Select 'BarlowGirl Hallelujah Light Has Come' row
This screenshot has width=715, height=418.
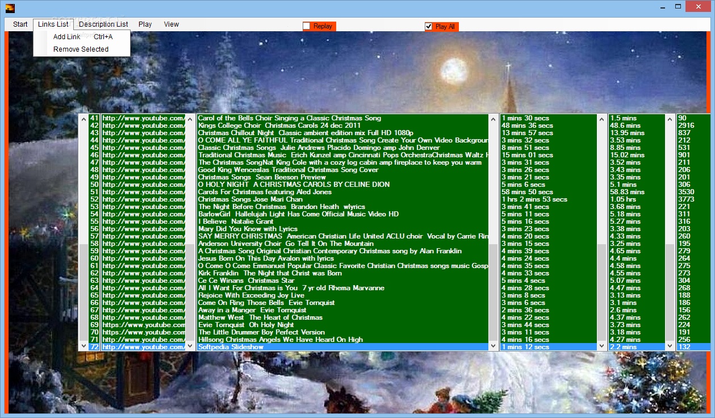[342, 214]
